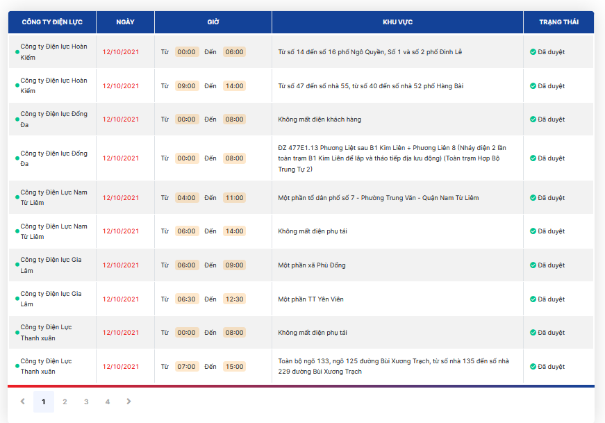Click 'Công ty Điện lực Hoàn Kiếm' in Ngô Quyền row
The width and height of the screenshot is (605, 423).
pyautogui.click(x=53, y=51)
